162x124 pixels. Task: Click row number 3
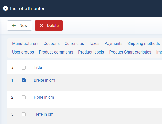[12, 114]
